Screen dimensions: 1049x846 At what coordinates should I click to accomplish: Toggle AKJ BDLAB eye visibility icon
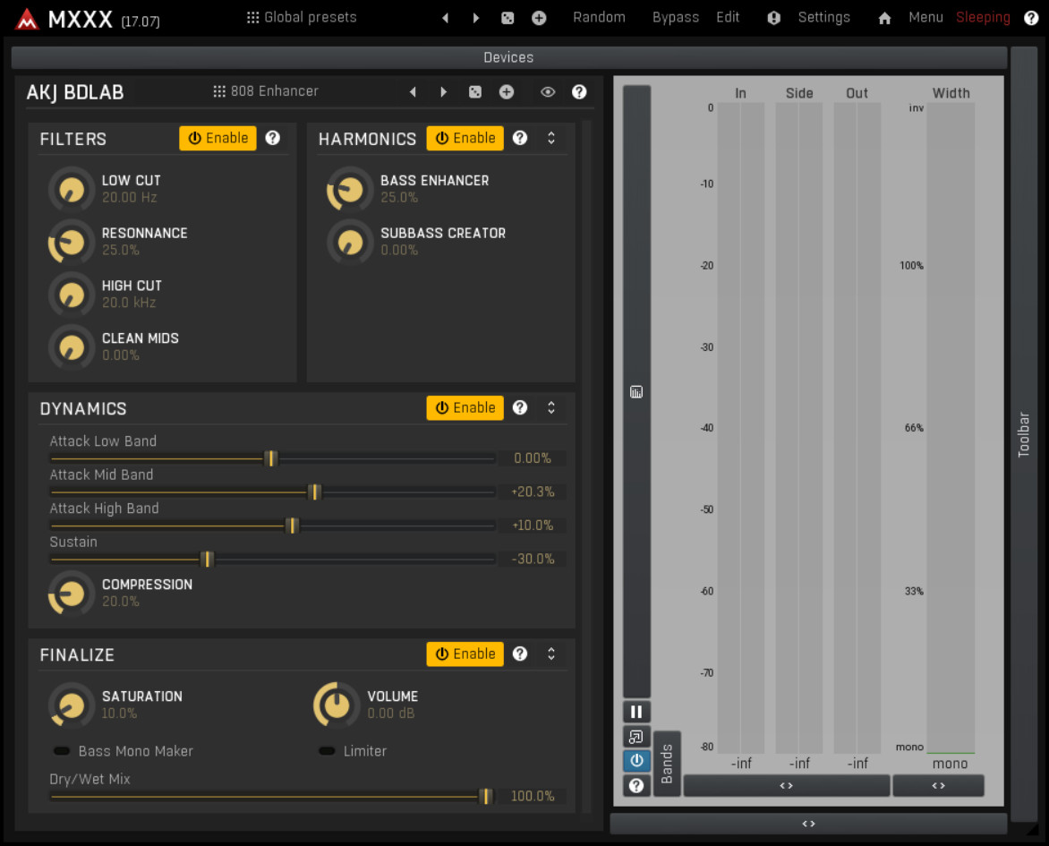548,91
